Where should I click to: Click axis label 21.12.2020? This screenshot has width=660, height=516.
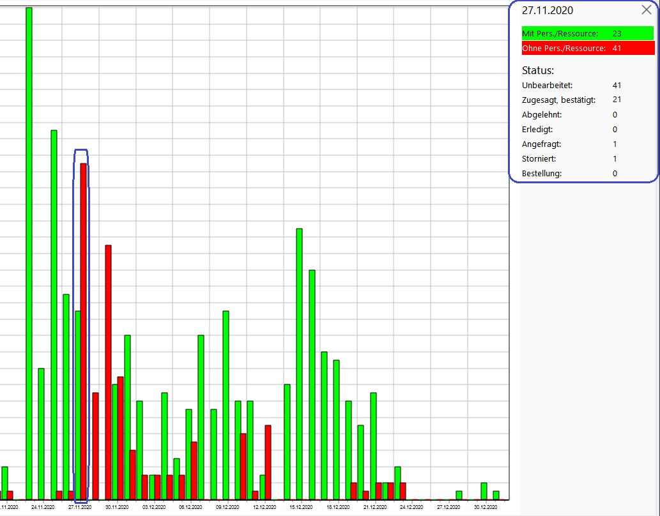374,507
